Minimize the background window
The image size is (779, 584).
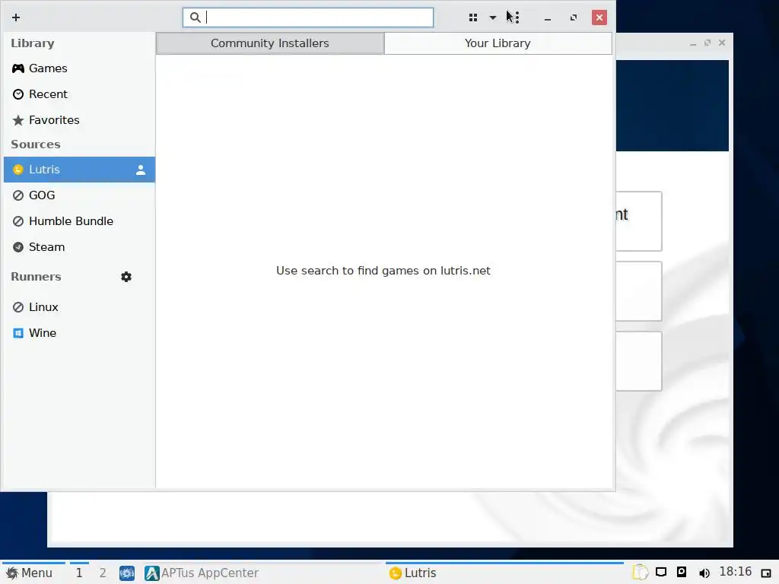coord(693,43)
